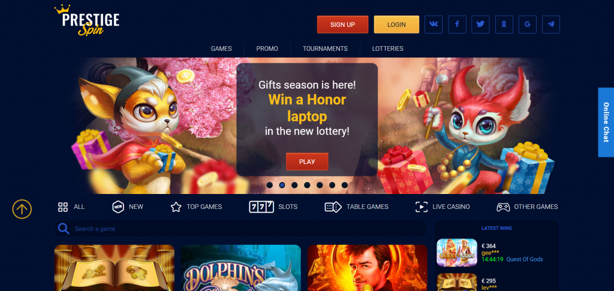
Task: Open the VK social login icon
Action: [x=434, y=24]
